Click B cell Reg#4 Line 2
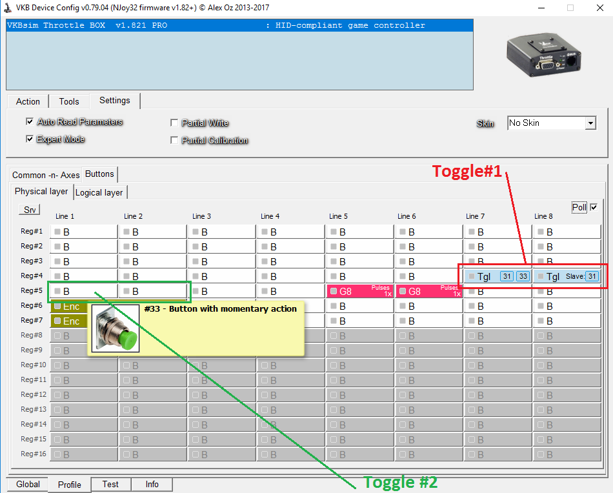 152,276
